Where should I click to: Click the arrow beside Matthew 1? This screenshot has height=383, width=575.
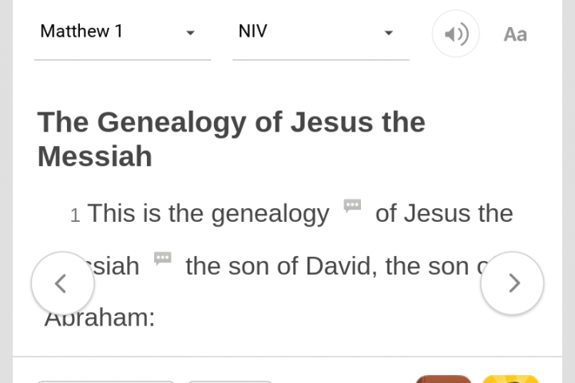(190, 33)
